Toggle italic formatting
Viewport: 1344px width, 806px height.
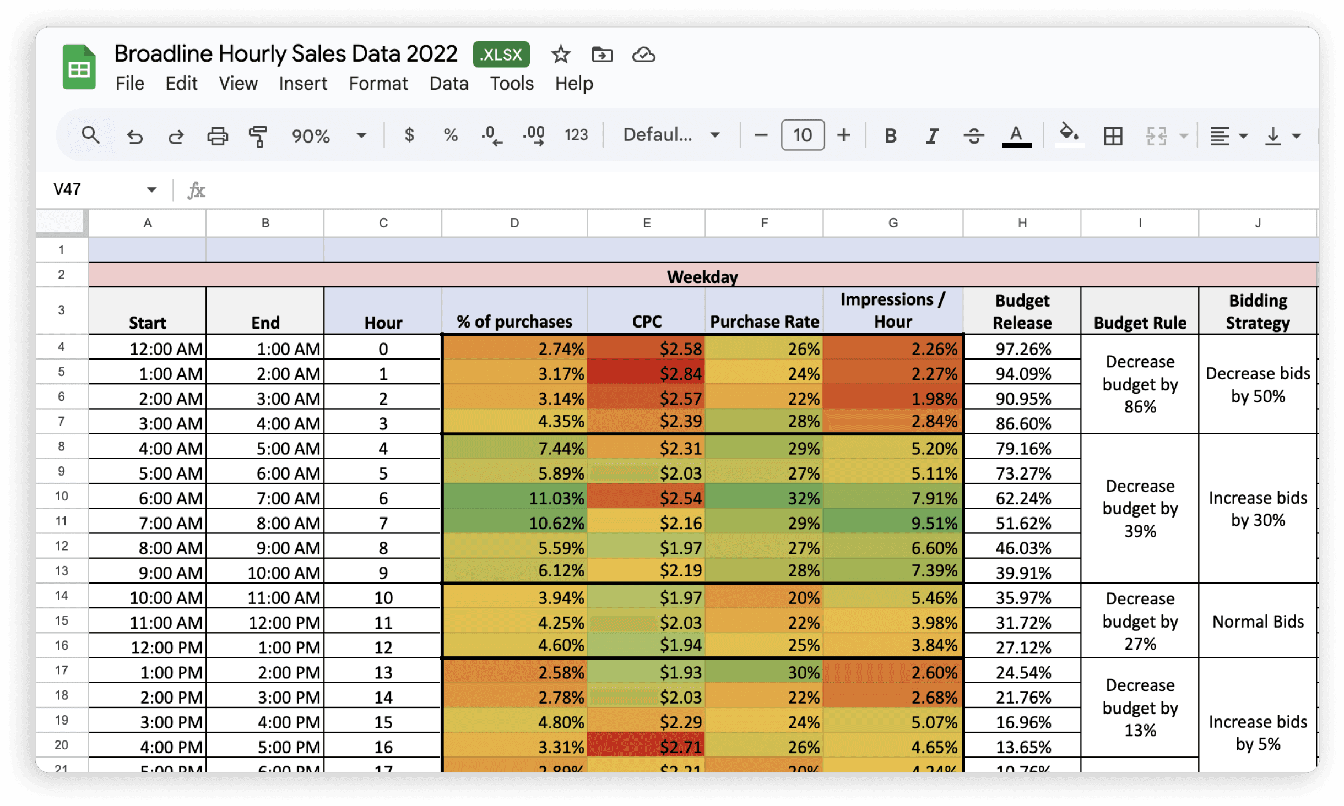click(x=932, y=135)
